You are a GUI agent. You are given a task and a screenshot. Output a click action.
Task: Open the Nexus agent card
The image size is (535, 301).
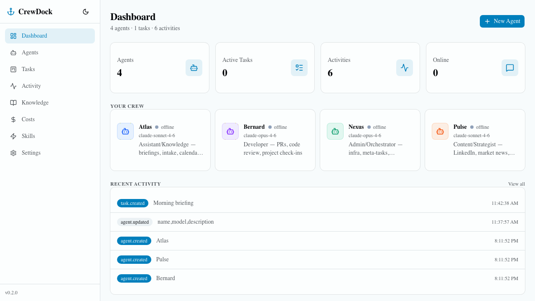click(x=370, y=140)
